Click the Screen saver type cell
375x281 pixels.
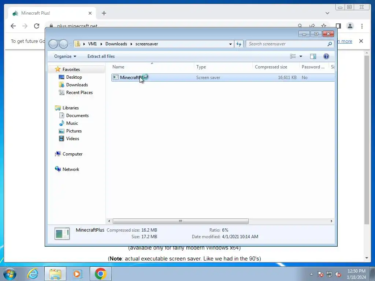(x=208, y=78)
